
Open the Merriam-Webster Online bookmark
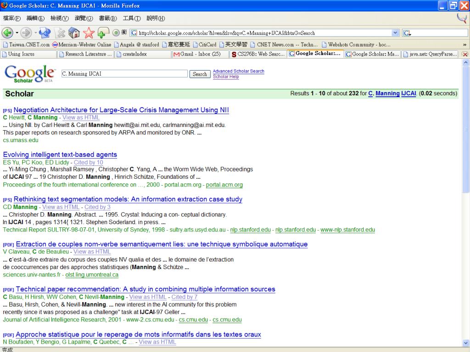(82, 44)
